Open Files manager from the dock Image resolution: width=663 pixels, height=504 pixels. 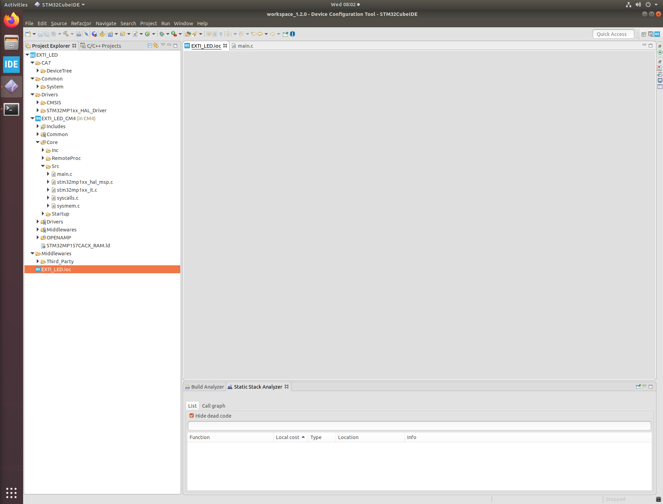pos(11,42)
